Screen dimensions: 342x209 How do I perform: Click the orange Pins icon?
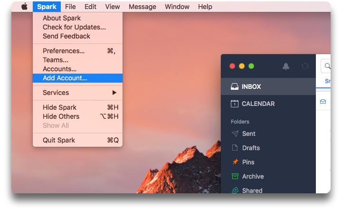[x=235, y=162]
